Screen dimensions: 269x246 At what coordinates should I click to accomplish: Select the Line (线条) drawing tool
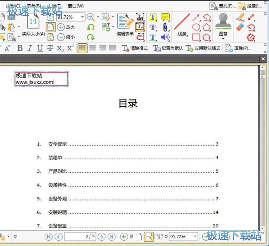(x=182, y=24)
